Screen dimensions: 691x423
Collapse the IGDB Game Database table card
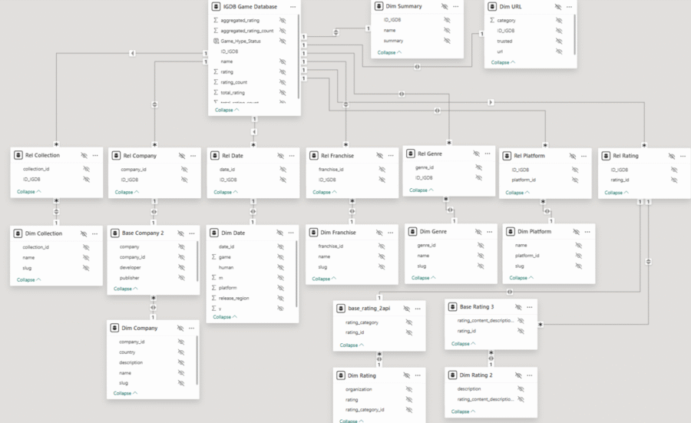coord(226,110)
